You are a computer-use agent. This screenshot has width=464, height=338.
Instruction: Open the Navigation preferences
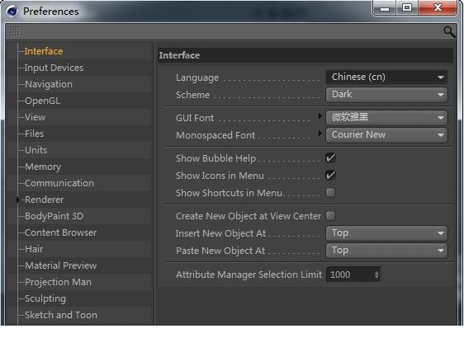point(49,84)
